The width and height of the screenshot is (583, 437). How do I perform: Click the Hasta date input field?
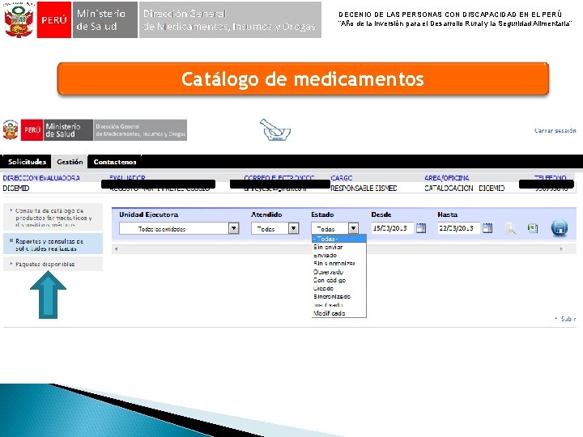point(459,227)
